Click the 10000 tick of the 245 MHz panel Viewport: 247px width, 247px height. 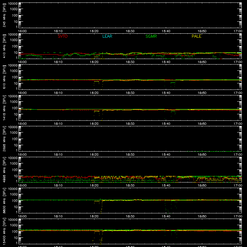[x=13, y=4]
